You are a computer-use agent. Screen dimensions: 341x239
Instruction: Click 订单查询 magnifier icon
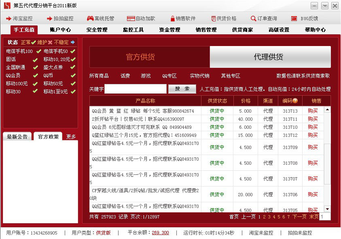(x=253, y=19)
